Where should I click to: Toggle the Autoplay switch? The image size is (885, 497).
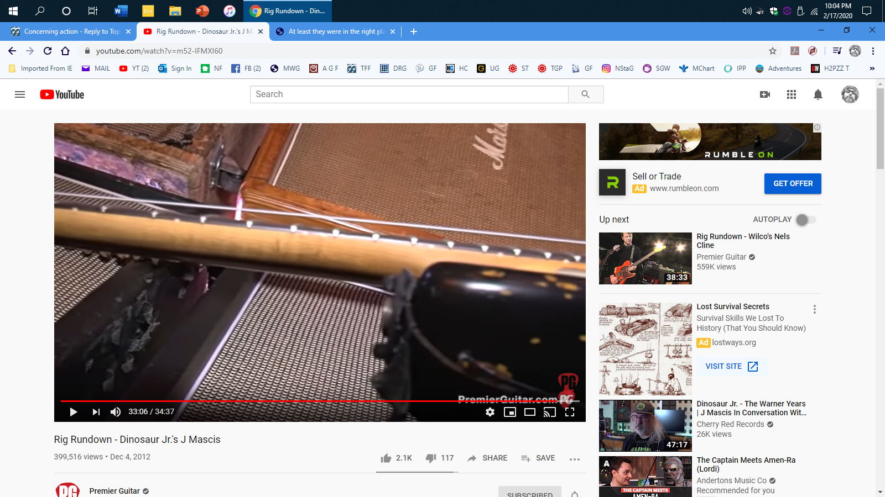click(806, 220)
